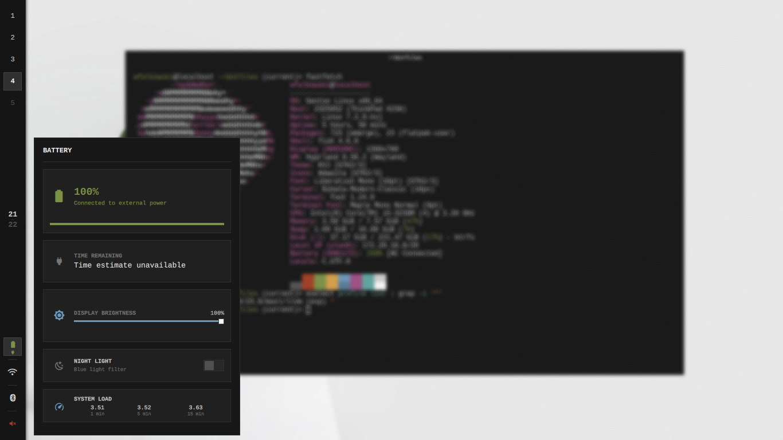Click the brightness sun icon
Viewport: 783px width, 440px height.
[x=59, y=315]
